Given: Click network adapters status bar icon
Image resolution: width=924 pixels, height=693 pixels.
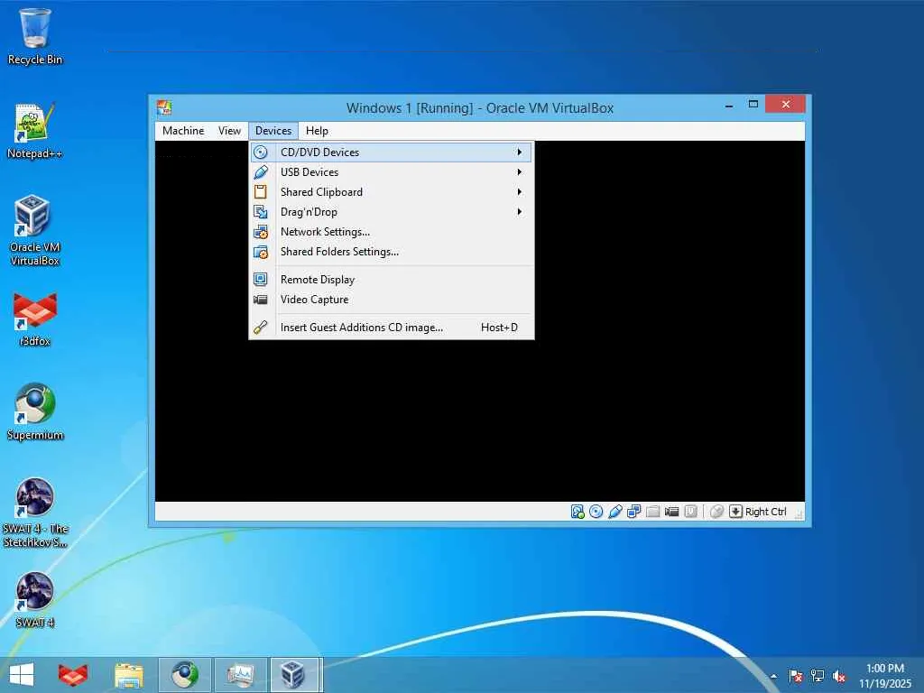Looking at the screenshot, I should coord(634,512).
